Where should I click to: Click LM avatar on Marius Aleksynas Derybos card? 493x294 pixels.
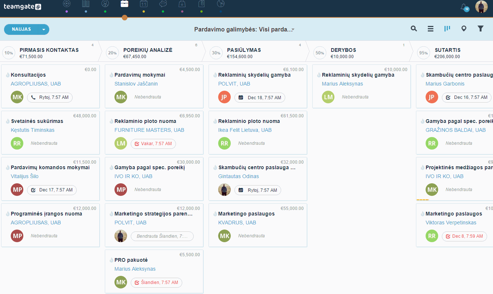[328, 97]
